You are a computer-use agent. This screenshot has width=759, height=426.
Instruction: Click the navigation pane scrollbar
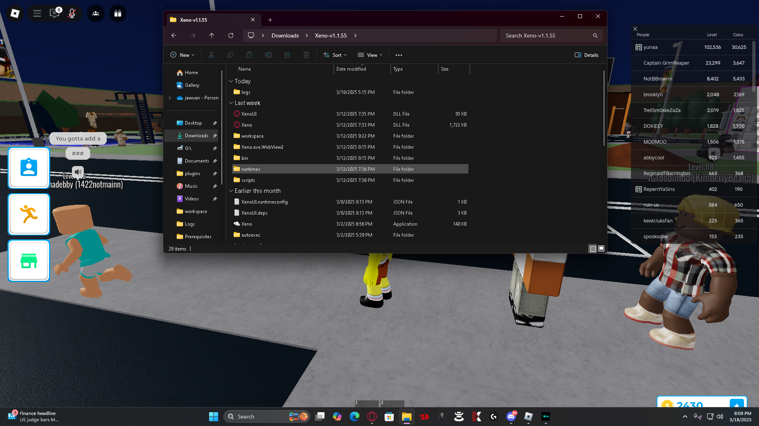tap(222, 127)
